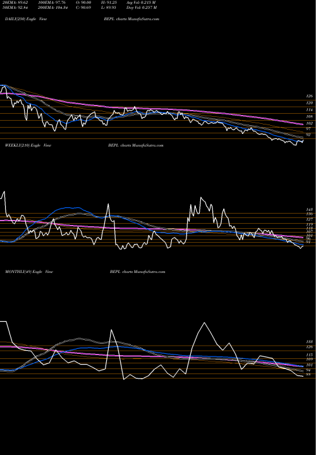This screenshot has height=455, width=316.
Task: Click the 143 level on weekly chart
Action: (x=310, y=210)
